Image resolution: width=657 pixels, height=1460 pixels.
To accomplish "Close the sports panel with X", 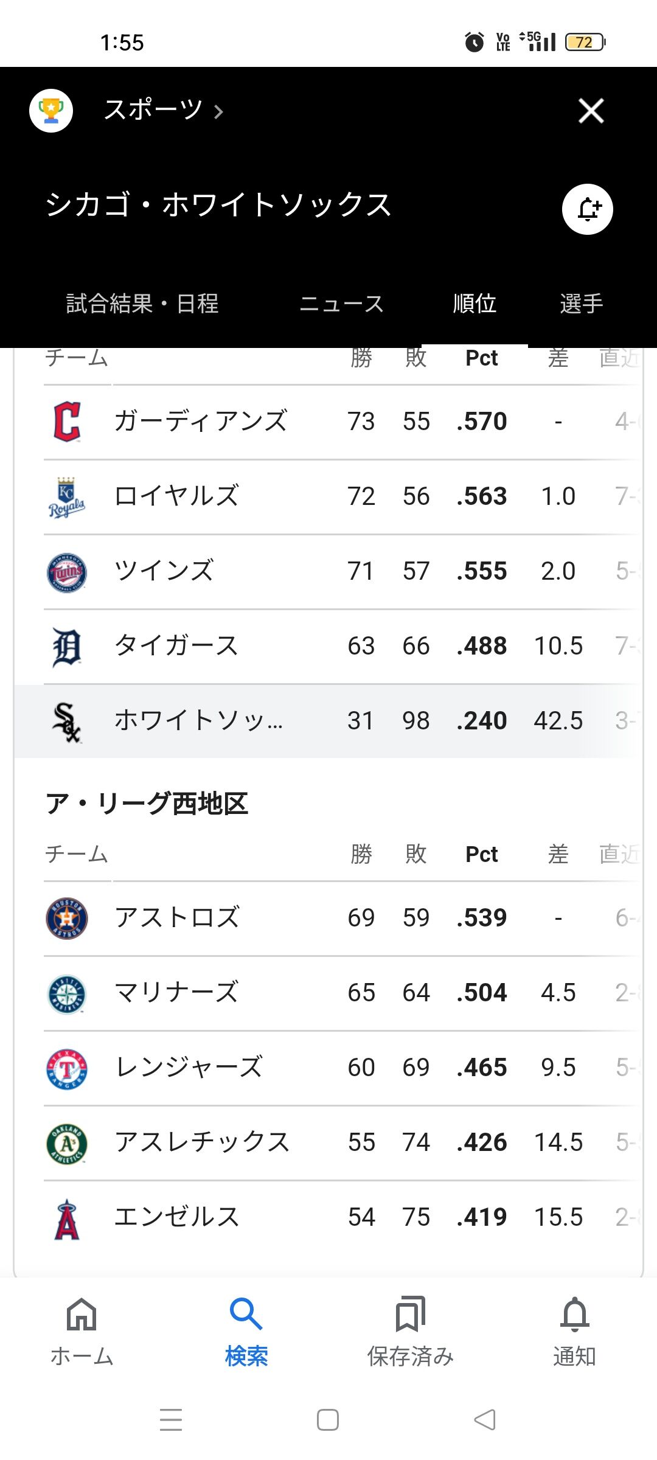I will 591,111.
